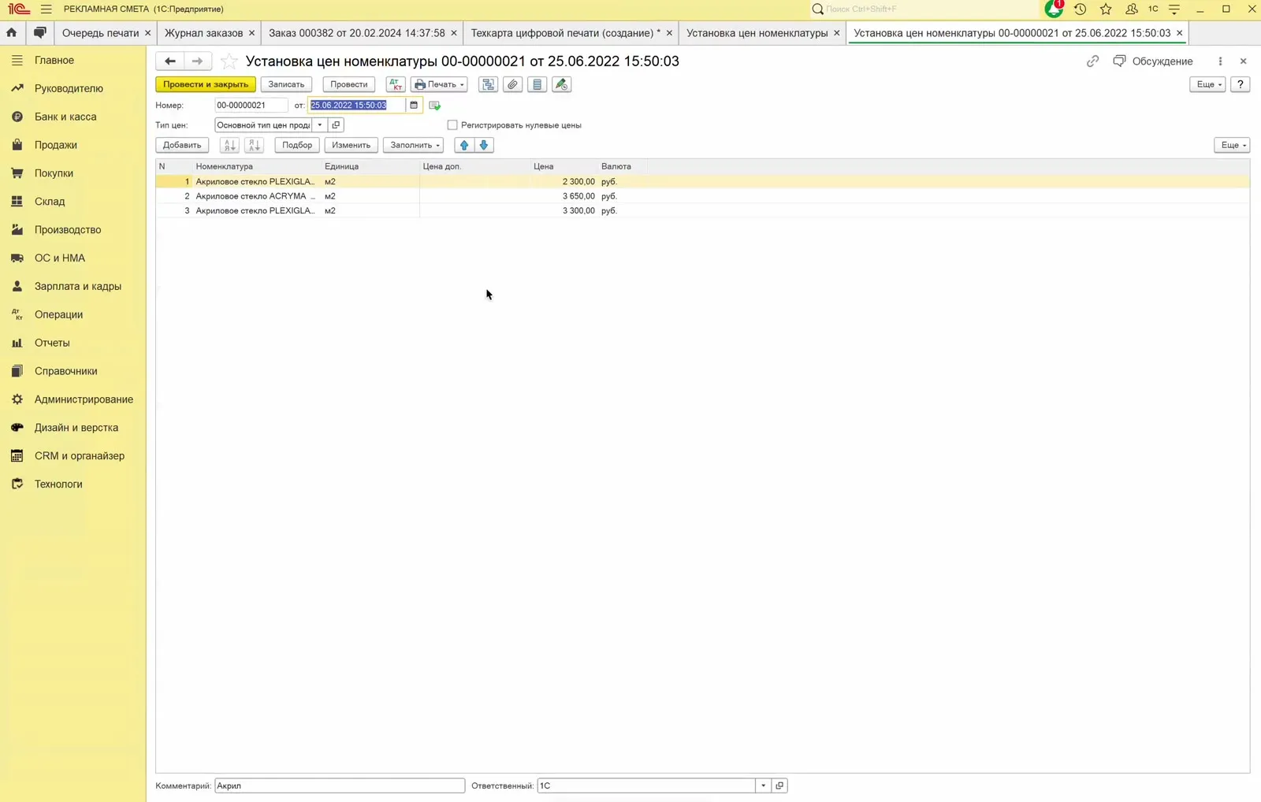Toggle Регистрировать нулевые цены checkbox

click(x=452, y=125)
